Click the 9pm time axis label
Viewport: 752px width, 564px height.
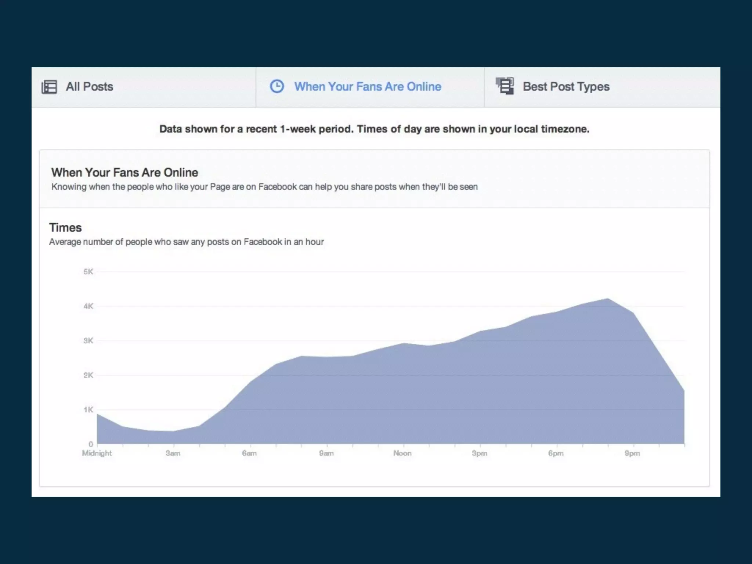point(632,453)
